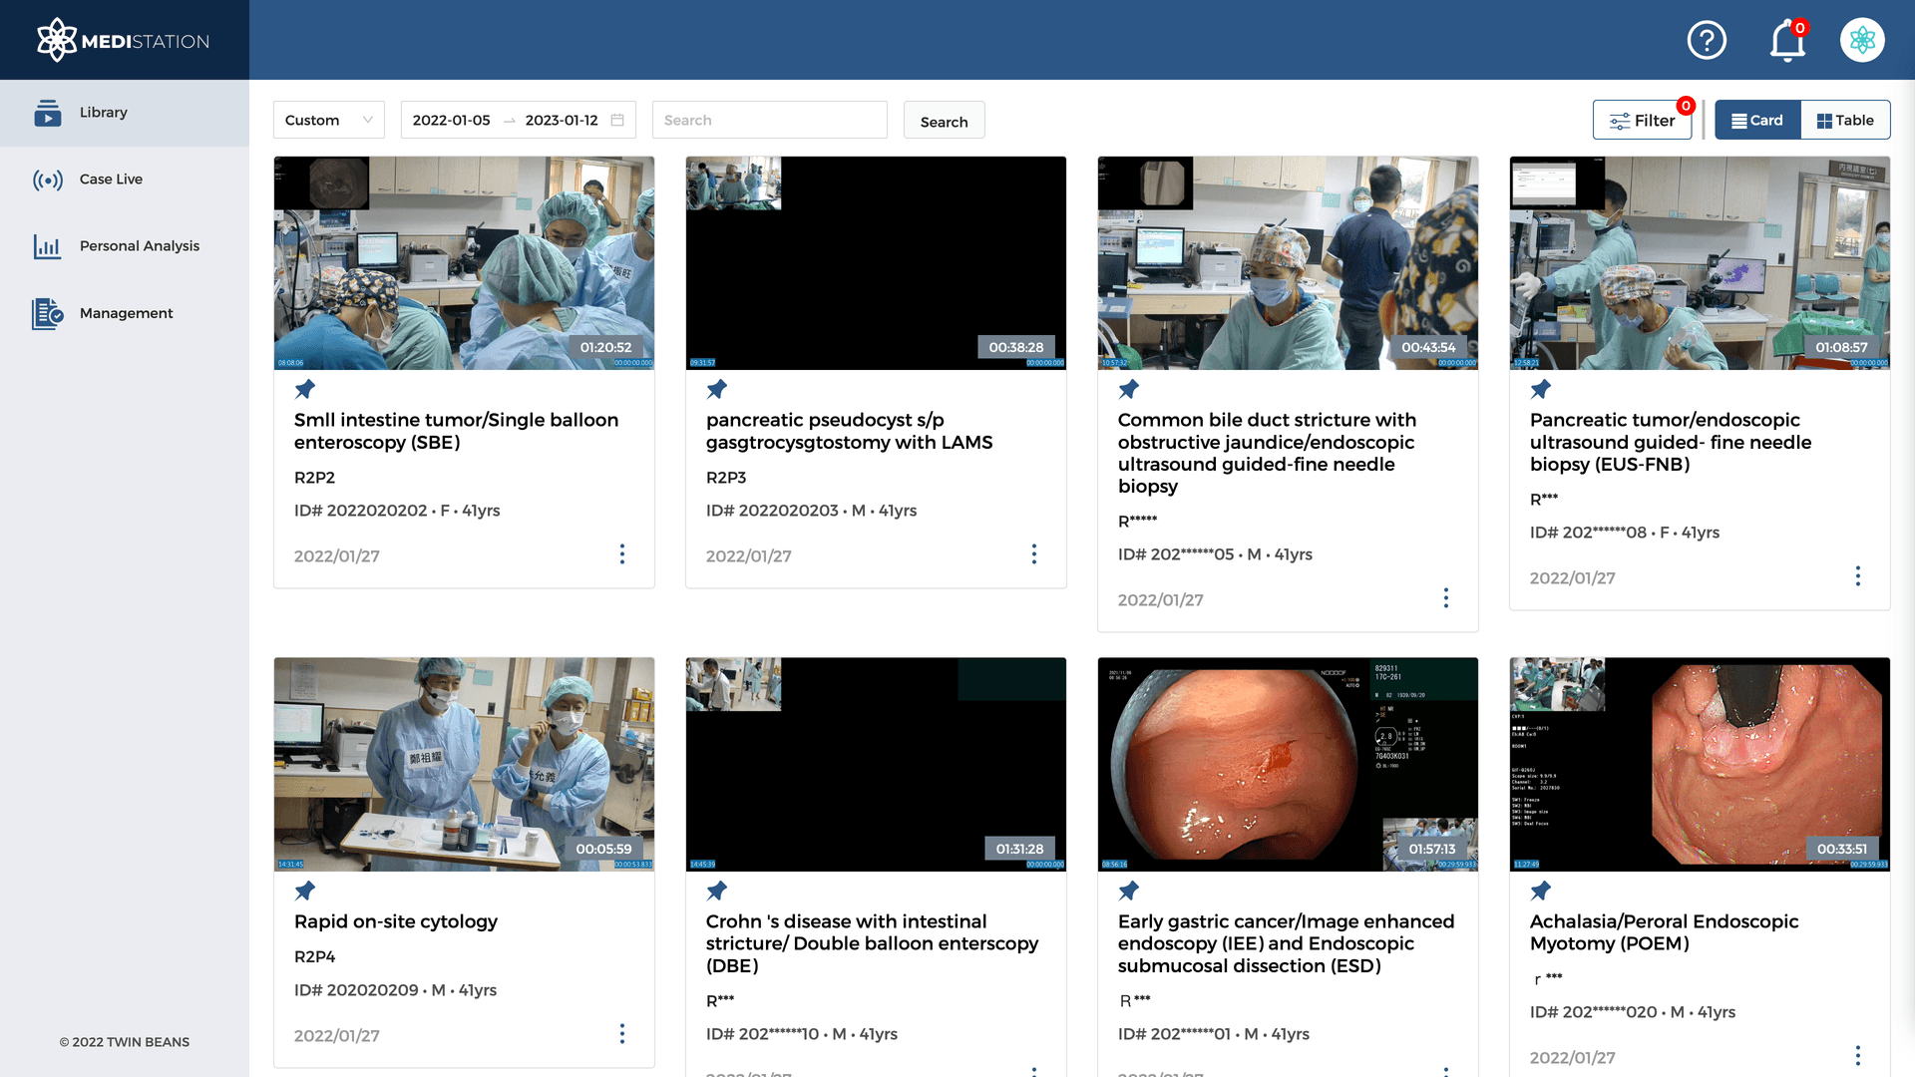
Task: Open Personal Analysis in the sidebar
Action: coord(139,245)
